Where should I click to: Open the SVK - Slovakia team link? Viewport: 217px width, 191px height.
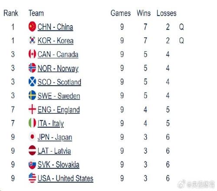click(59, 165)
